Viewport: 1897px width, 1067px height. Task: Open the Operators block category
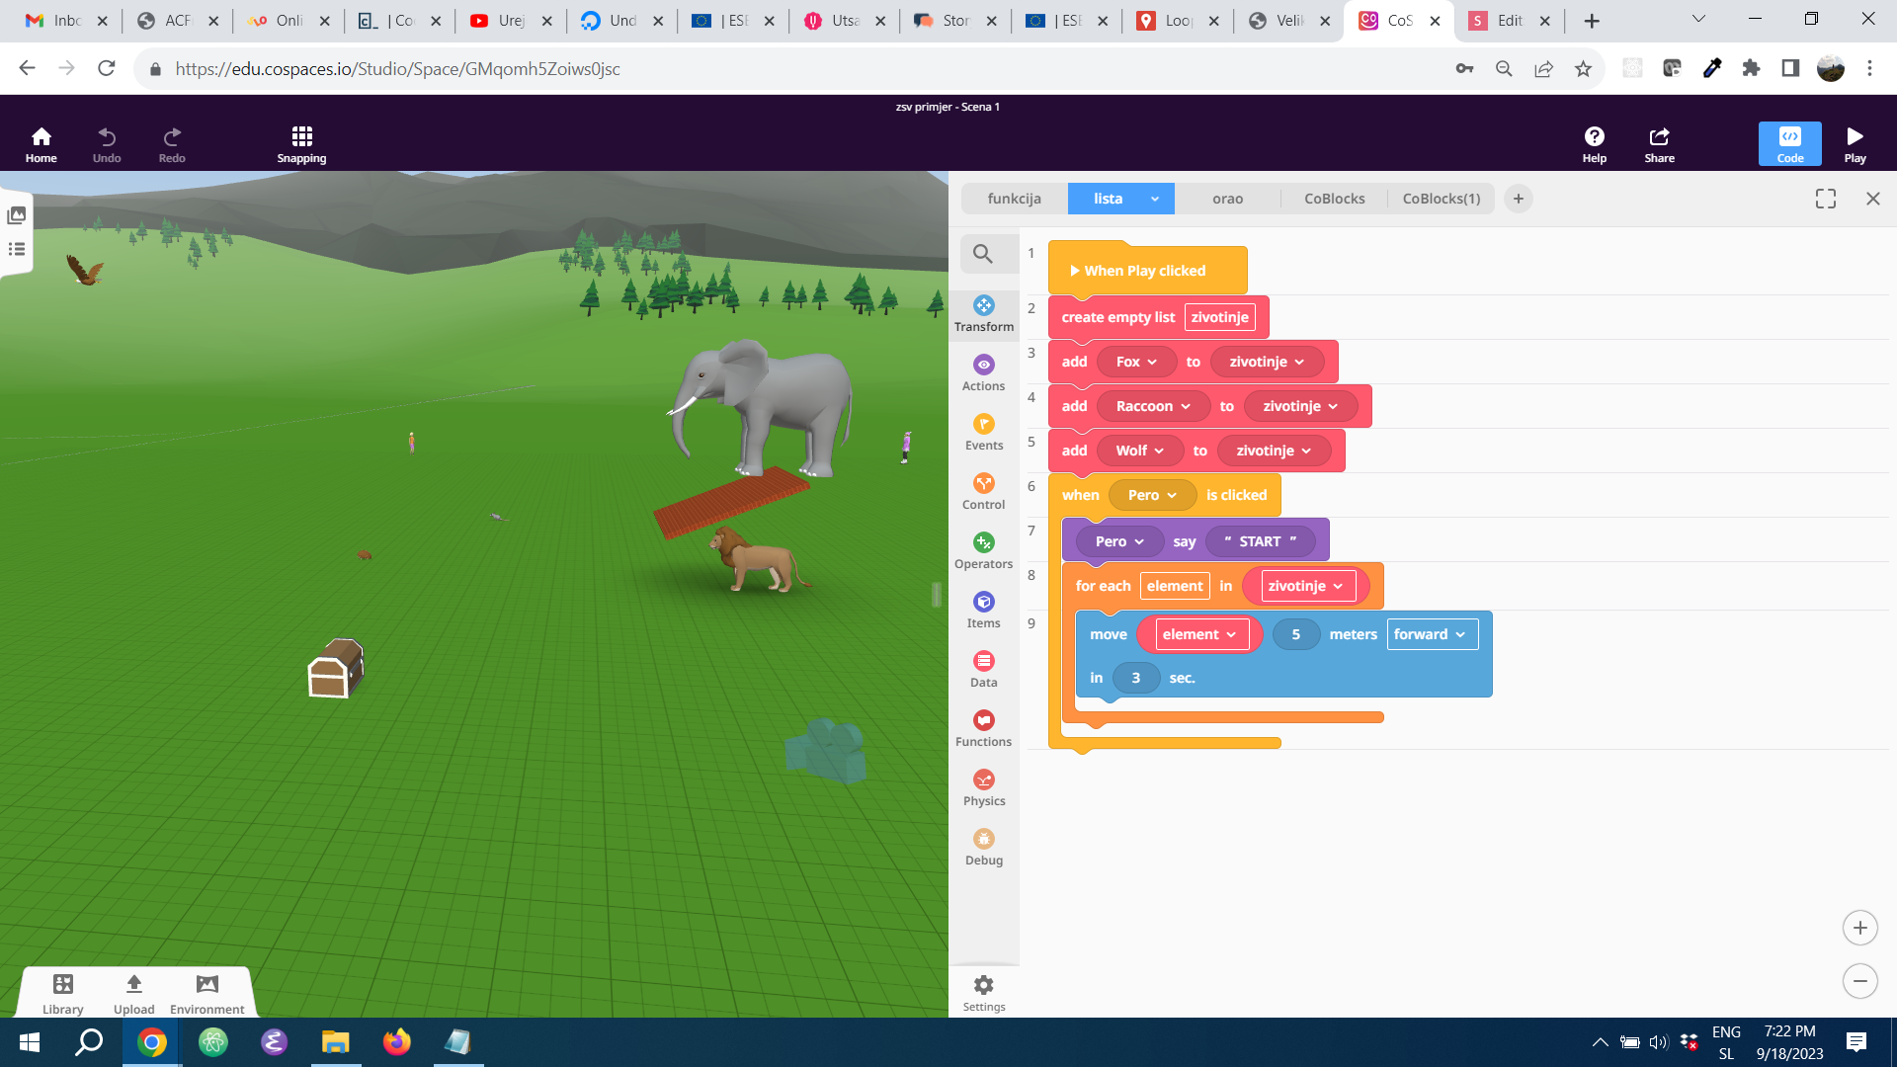point(983,551)
